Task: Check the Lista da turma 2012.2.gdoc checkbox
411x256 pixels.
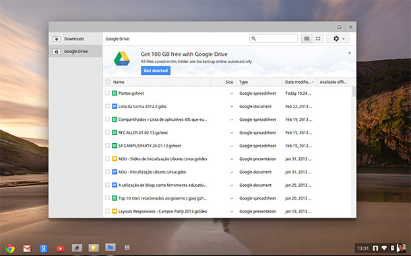Action: pyautogui.click(x=107, y=106)
